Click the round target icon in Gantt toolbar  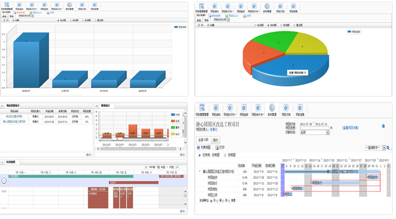tap(272, 107)
